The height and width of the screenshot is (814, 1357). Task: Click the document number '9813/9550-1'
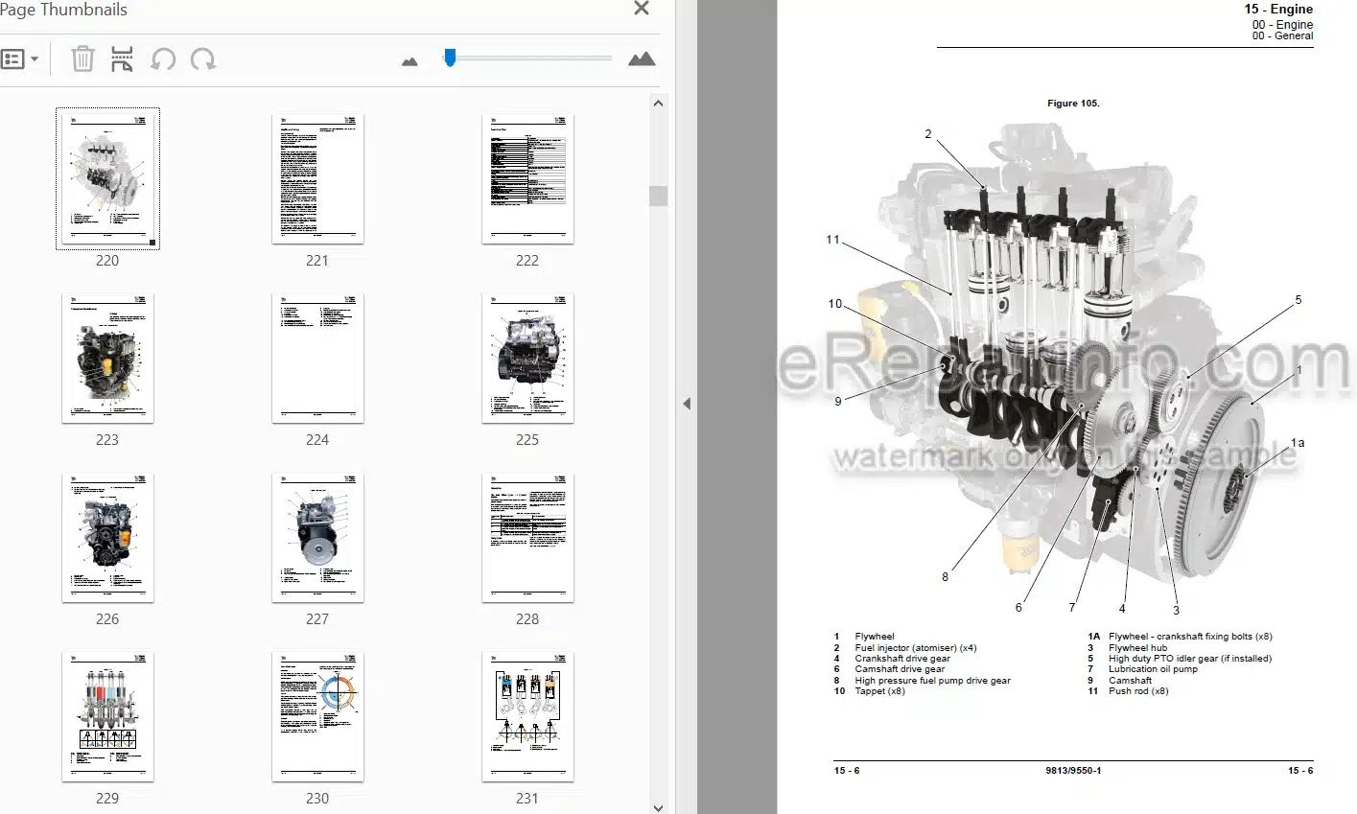pos(1073,771)
